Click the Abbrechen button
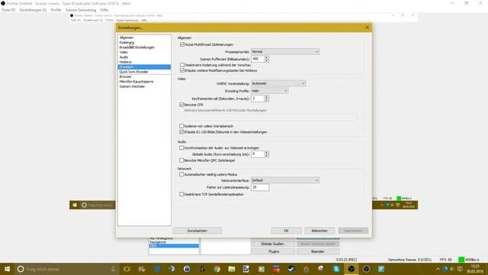Viewport: 488px width, 275px height. pyautogui.click(x=319, y=231)
